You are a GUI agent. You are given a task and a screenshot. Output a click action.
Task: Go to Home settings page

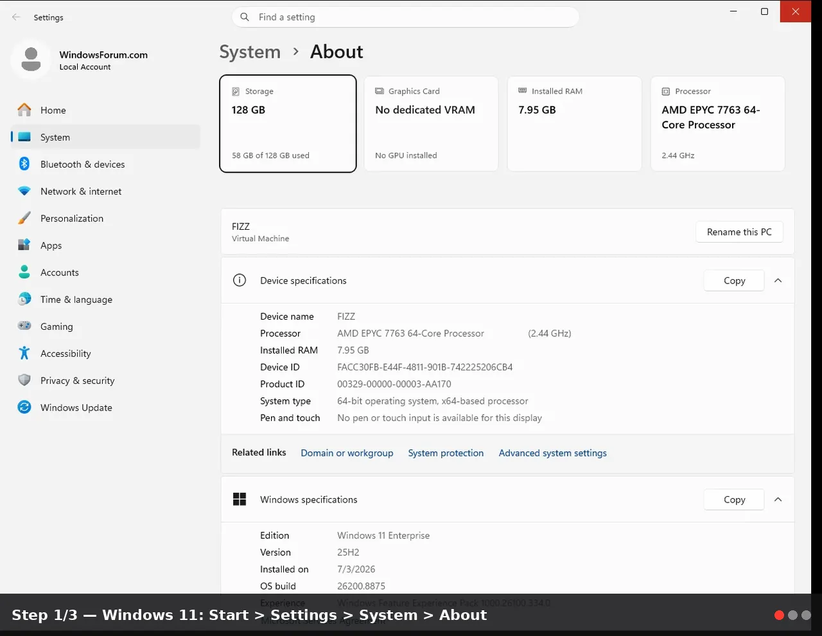pyautogui.click(x=105, y=110)
